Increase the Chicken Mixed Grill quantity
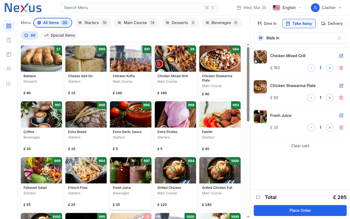This screenshot has height=219, width=350. 330,68
